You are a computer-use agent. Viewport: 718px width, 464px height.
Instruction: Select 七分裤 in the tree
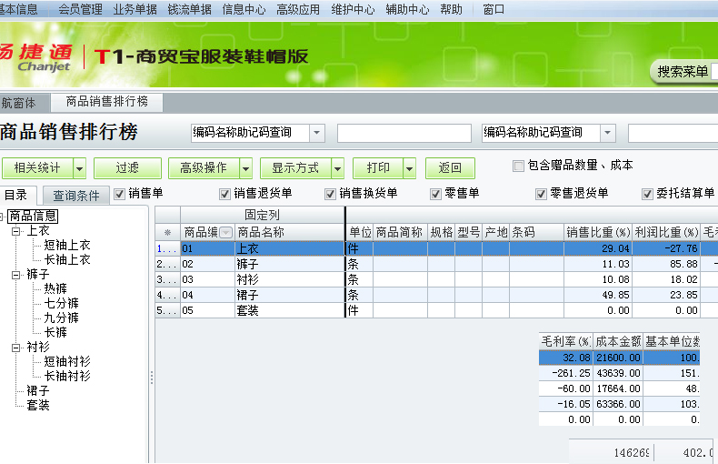pos(62,303)
